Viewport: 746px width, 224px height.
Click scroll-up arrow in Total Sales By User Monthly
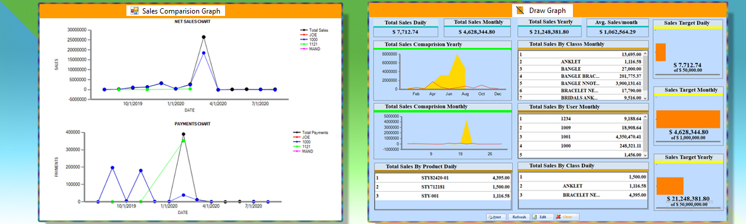coord(646,117)
